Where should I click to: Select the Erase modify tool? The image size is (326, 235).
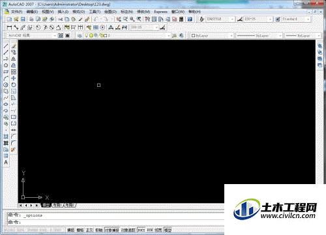(14, 46)
